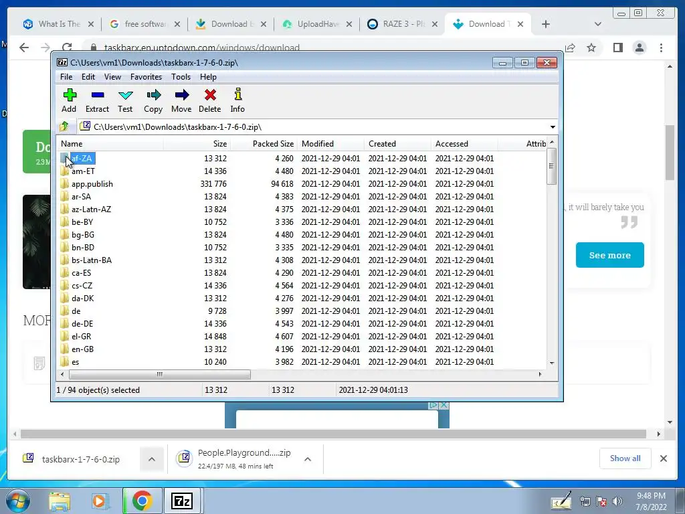The width and height of the screenshot is (685, 514).
Task: Click the Move toolbar icon
Action: point(181,100)
